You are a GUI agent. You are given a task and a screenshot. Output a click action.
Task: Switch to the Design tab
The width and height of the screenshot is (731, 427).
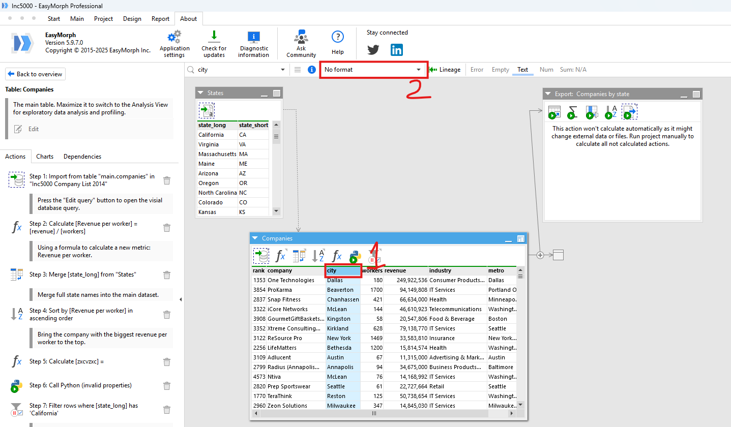click(x=132, y=19)
